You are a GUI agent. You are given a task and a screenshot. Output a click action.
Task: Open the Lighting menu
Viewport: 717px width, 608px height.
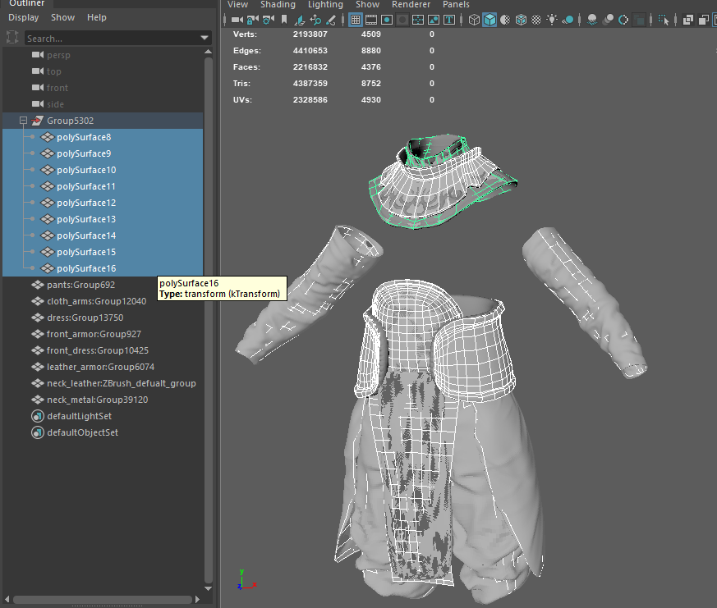[325, 5]
